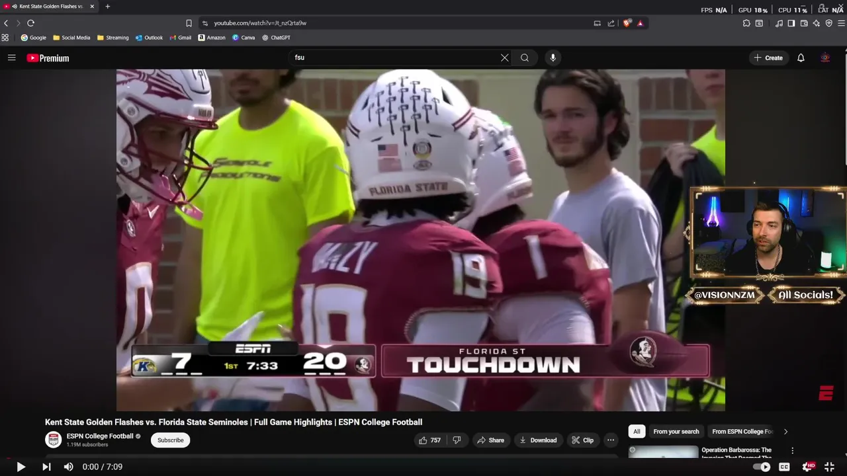Open a new browser tab
847x476 pixels.
(108, 7)
